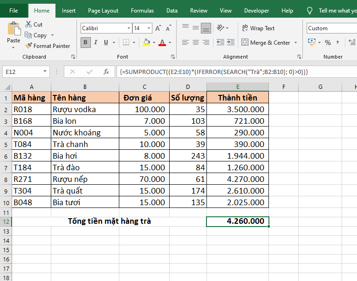Toggle Bold formatting off
This screenshot has width=357, height=281.
point(85,43)
